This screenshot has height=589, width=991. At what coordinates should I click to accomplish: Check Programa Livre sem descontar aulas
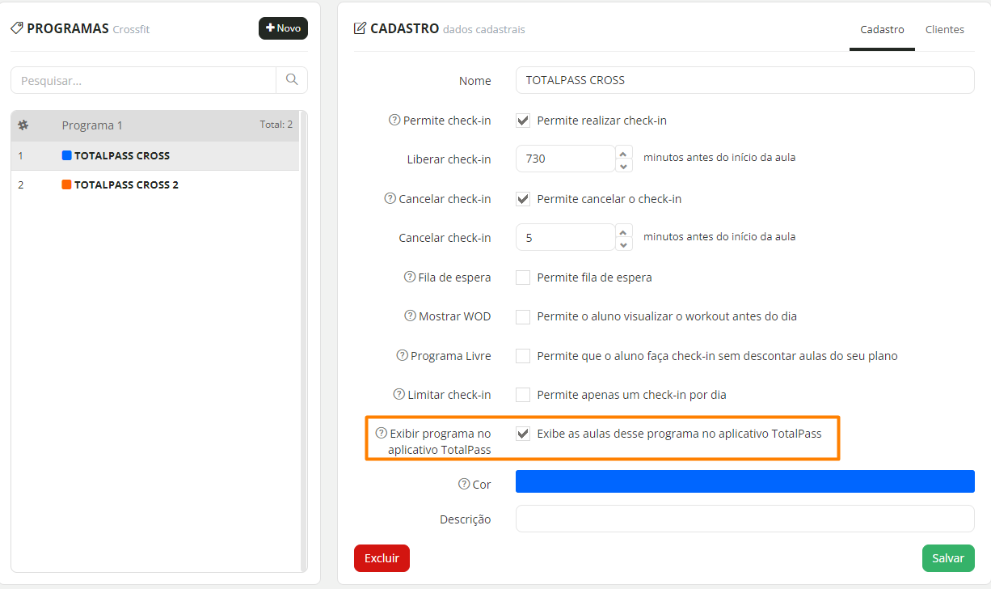point(523,356)
